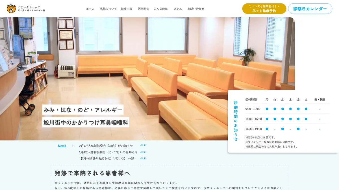Open the 診察日カレンダー calendar
Image resolution: width=339 pixels, height=190 pixels.
(x=310, y=9)
